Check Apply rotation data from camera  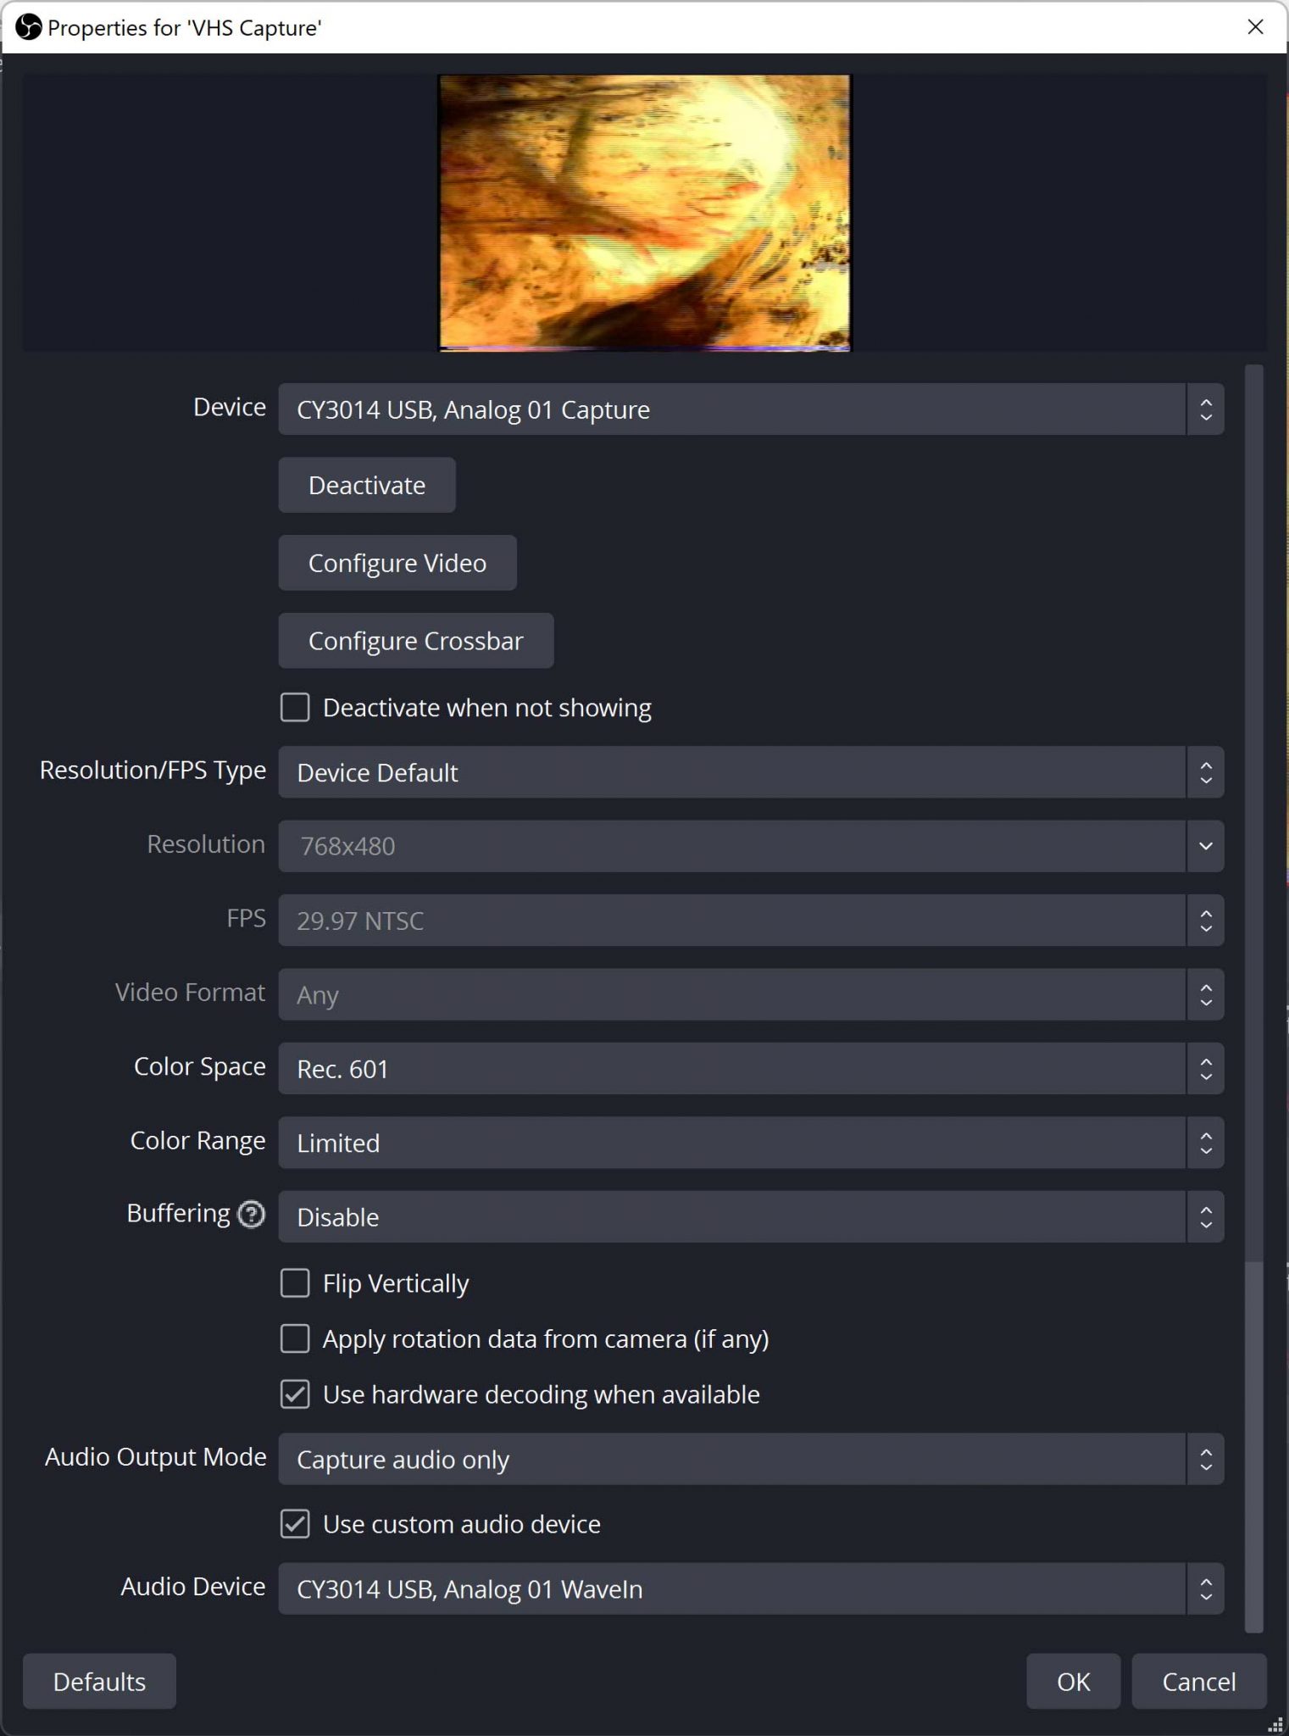pyautogui.click(x=295, y=1339)
